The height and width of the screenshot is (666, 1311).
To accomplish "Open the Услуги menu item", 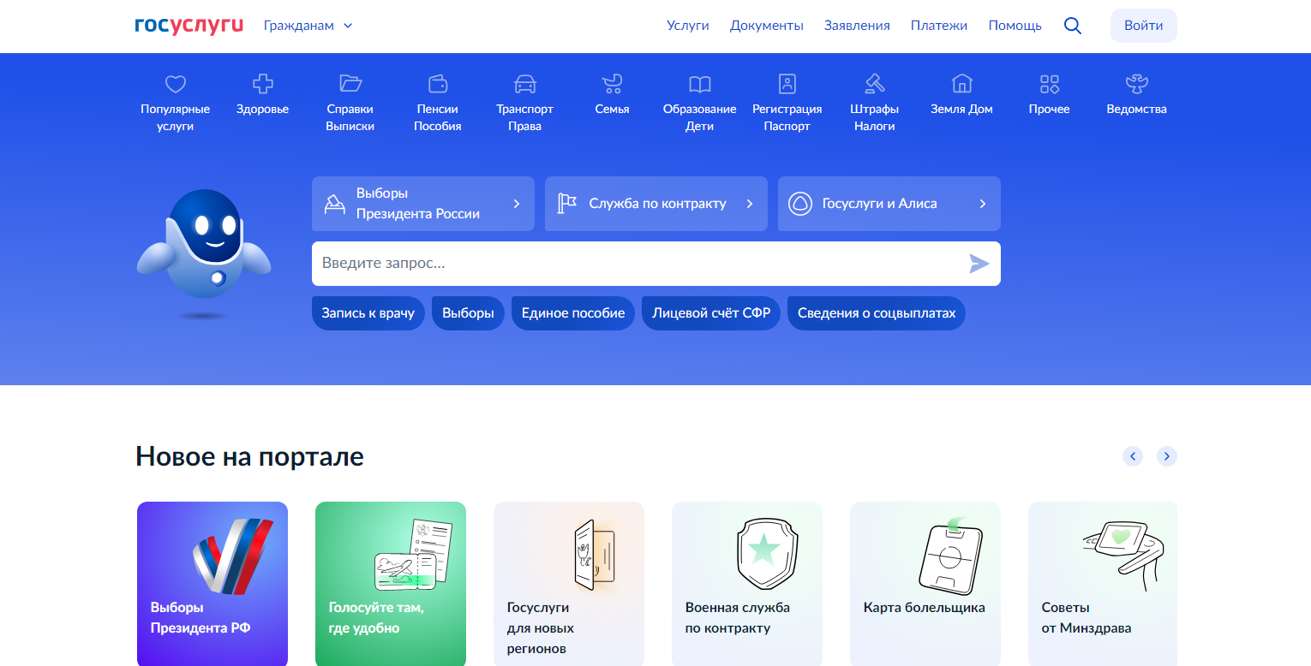I will (x=688, y=26).
